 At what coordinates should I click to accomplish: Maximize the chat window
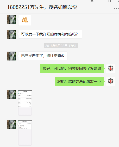tap(110, 1)
